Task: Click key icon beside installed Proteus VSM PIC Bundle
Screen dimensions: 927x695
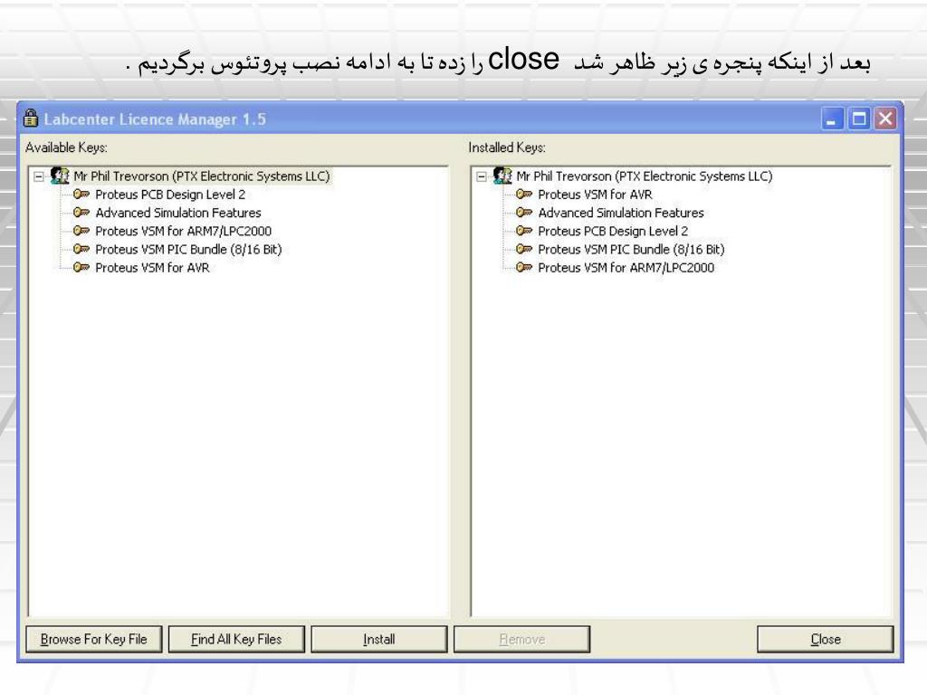Action: 524,249
